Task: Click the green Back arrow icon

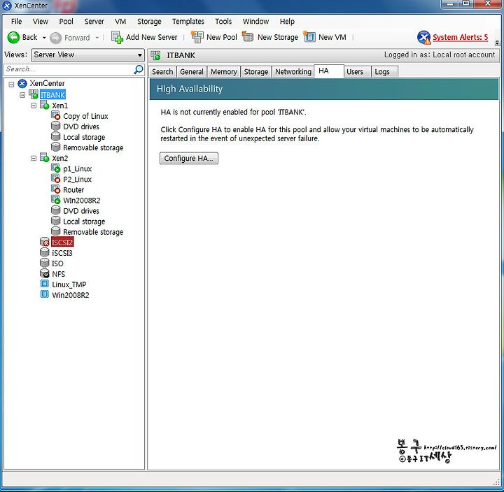Action: pyautogui.click(x=13, y=37)
